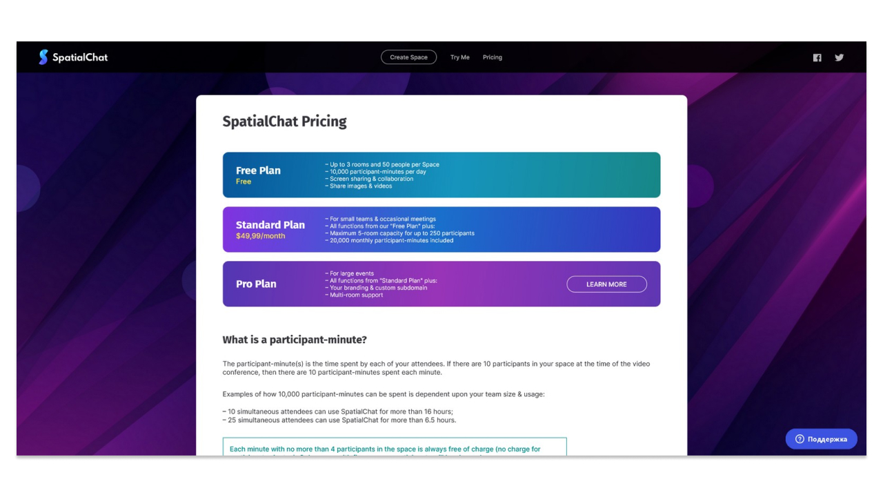Click the Pro Plan title text
Image resolution: width=883 pixels, height=497 pixels.
[256, 284]
